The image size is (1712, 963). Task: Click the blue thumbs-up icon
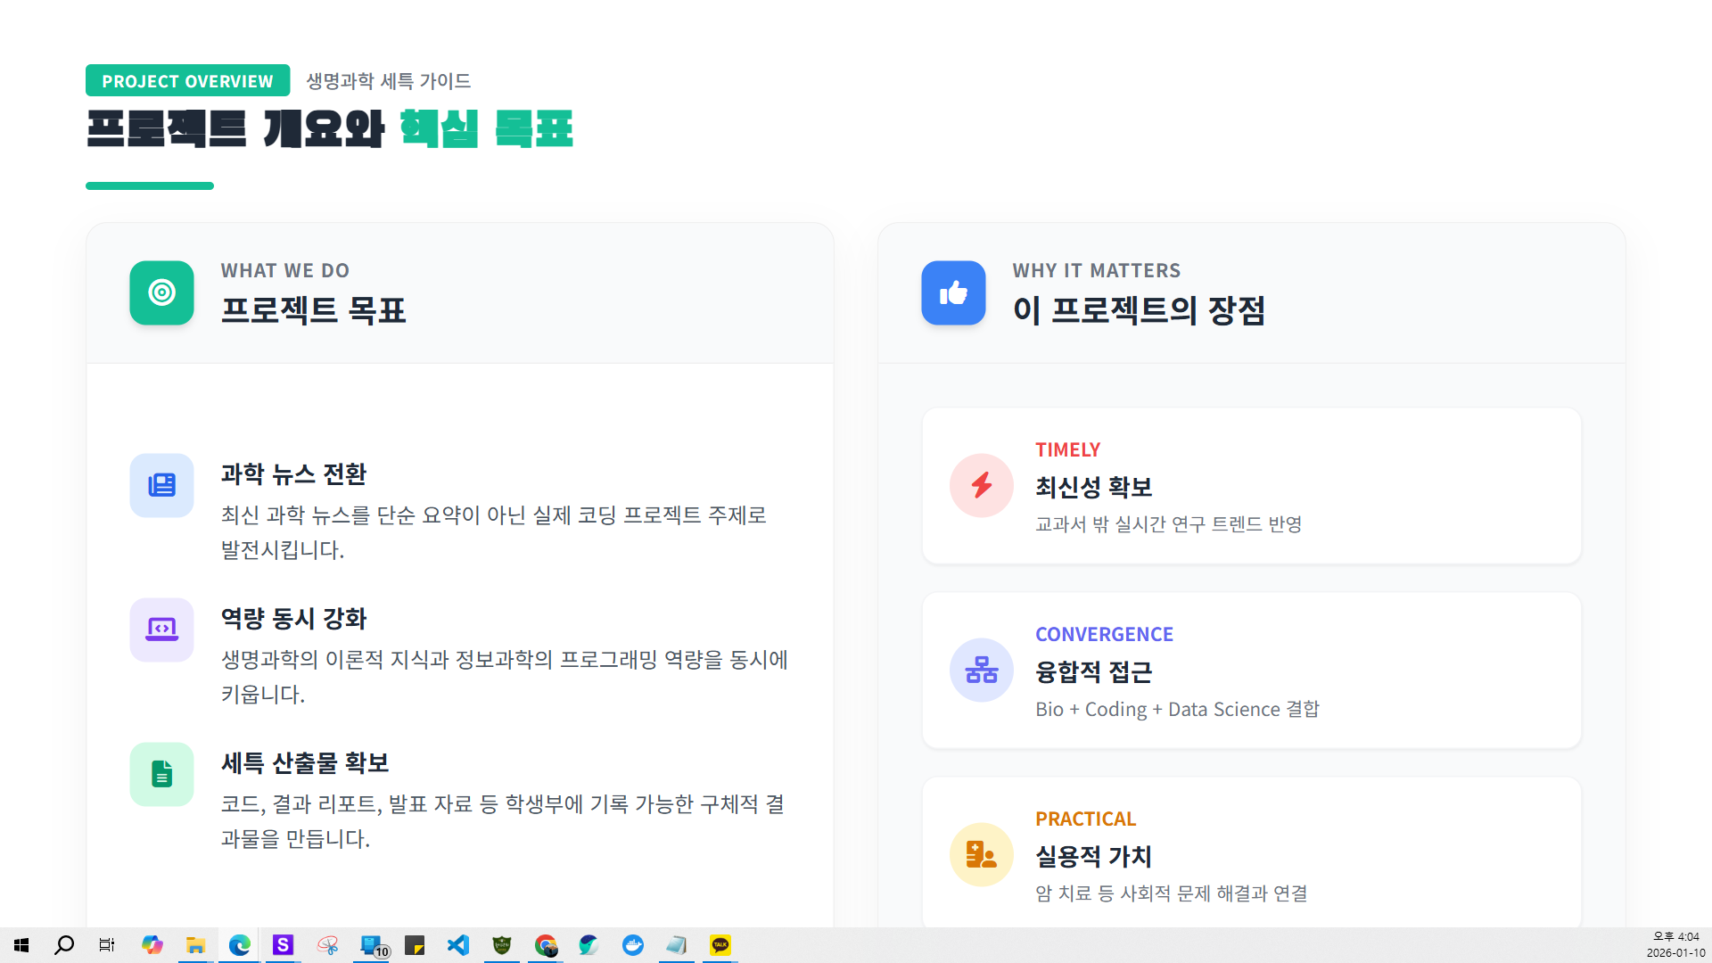click(953, 292)
